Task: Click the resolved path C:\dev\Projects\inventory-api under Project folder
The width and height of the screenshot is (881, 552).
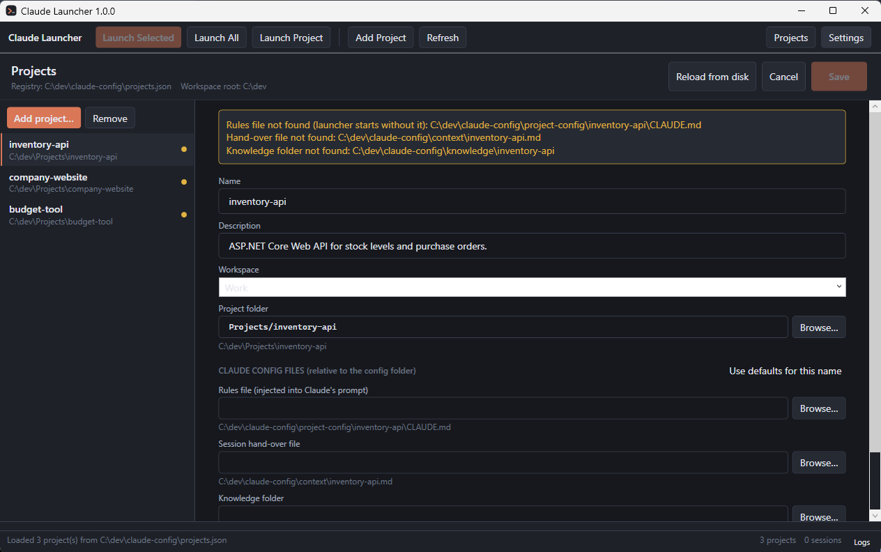Action: coord(273,346)
